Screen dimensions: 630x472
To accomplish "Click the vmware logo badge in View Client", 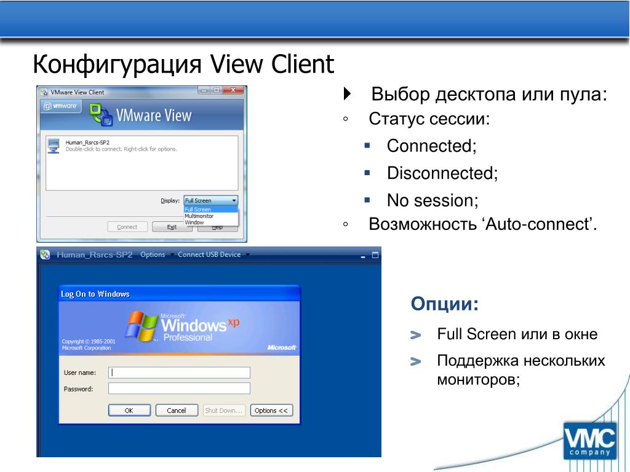I will click(x=61, y=106).
